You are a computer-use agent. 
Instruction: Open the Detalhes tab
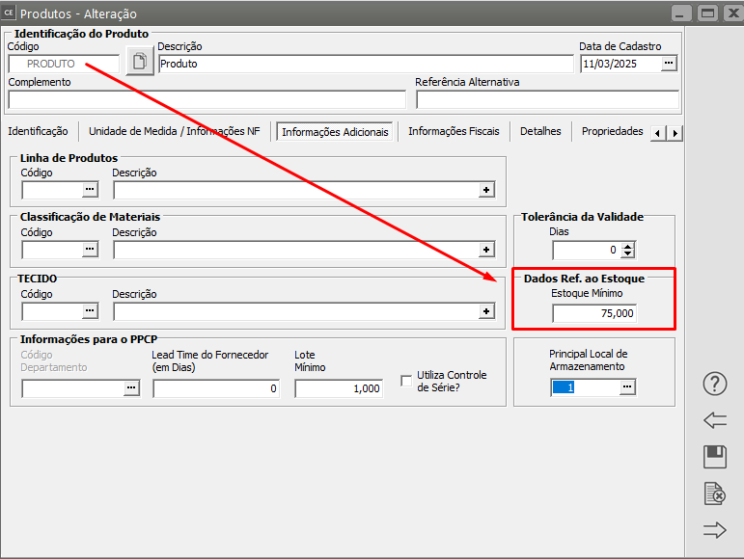tap(540, 132)
